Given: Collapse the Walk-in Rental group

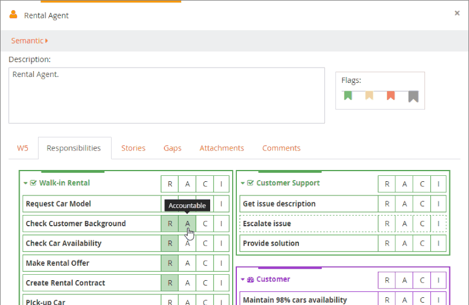Looking at the screenshot, I should [26, 184].
